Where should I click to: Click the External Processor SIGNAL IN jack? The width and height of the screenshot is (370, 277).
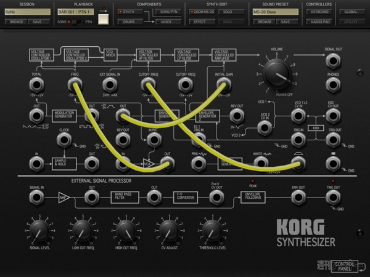tap(36, 198)
